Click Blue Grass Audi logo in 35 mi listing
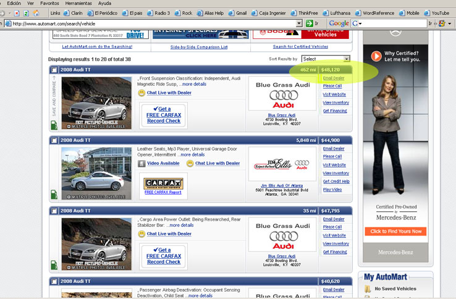This screenshot has height=299, width=456. coord(283,235)
